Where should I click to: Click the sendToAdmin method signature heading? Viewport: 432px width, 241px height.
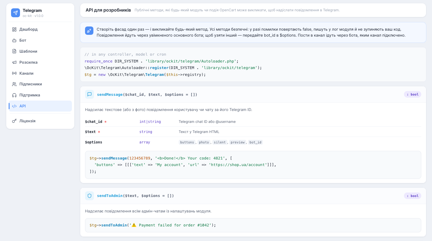tap(135, 196)
